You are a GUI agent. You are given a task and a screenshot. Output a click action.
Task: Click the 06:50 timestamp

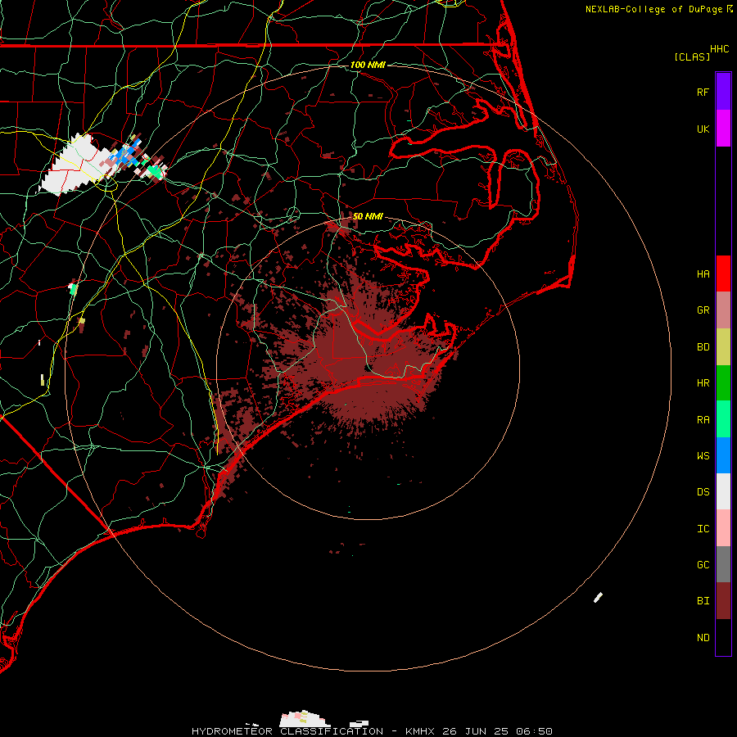tap(533, 731)
